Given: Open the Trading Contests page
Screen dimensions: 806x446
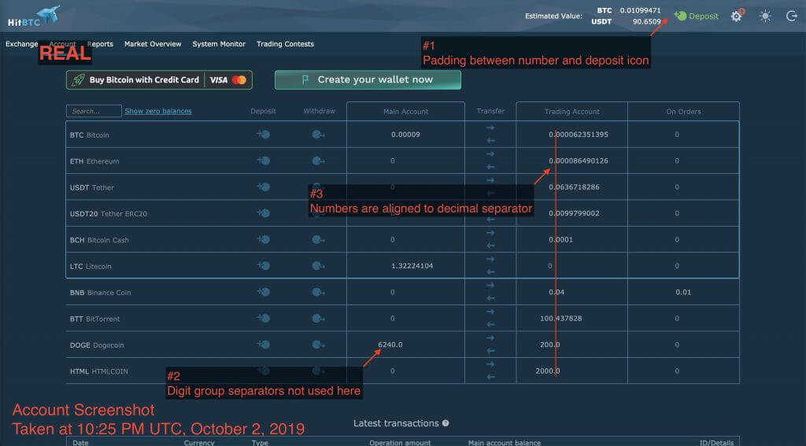Looking at the screenshot, I should point(285,44).
